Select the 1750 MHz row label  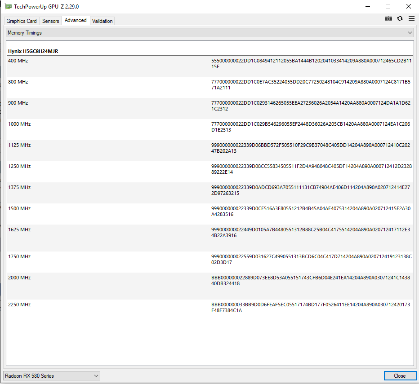point(19,256)
